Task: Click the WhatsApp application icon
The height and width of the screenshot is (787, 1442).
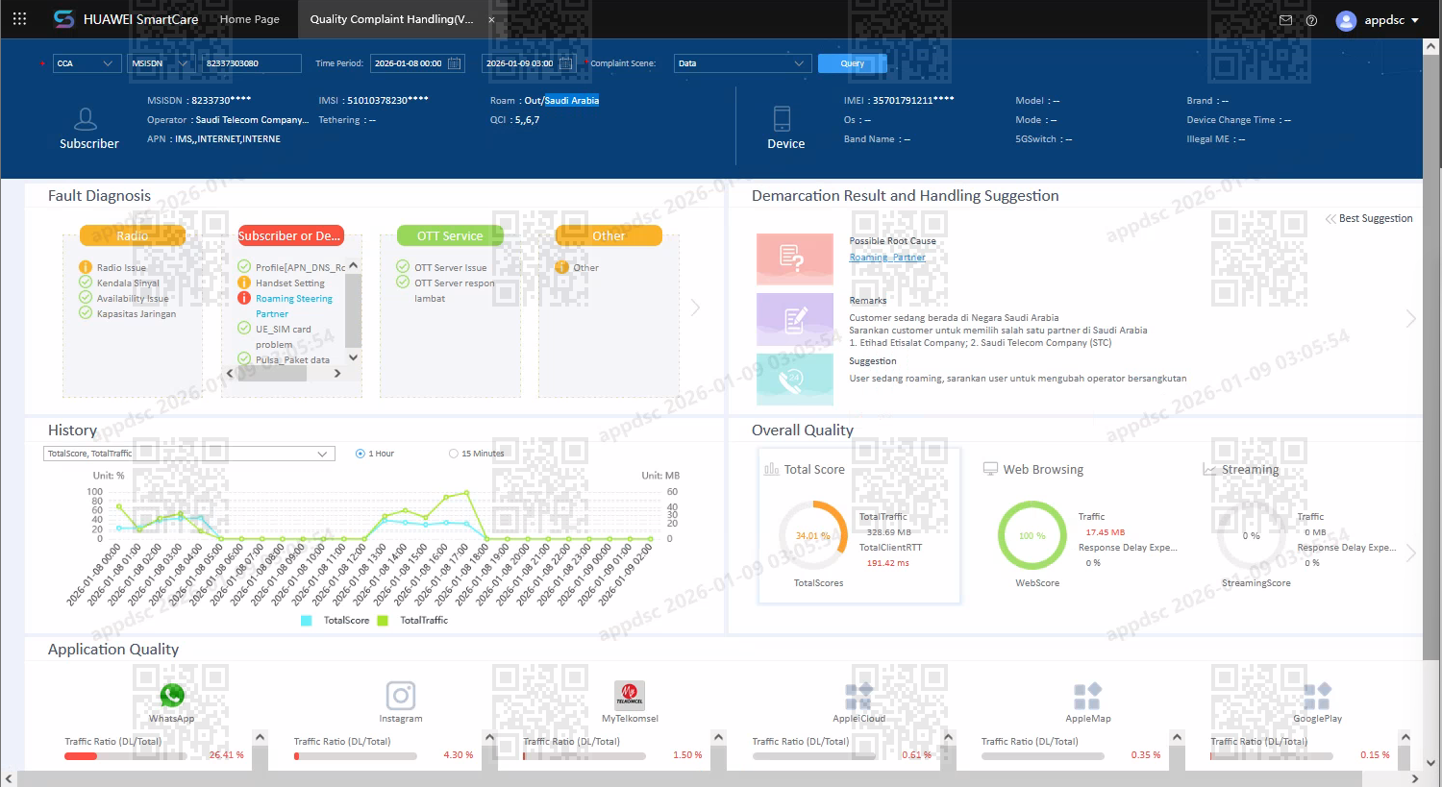Action: pyautogui.click(x=172, y=695)
